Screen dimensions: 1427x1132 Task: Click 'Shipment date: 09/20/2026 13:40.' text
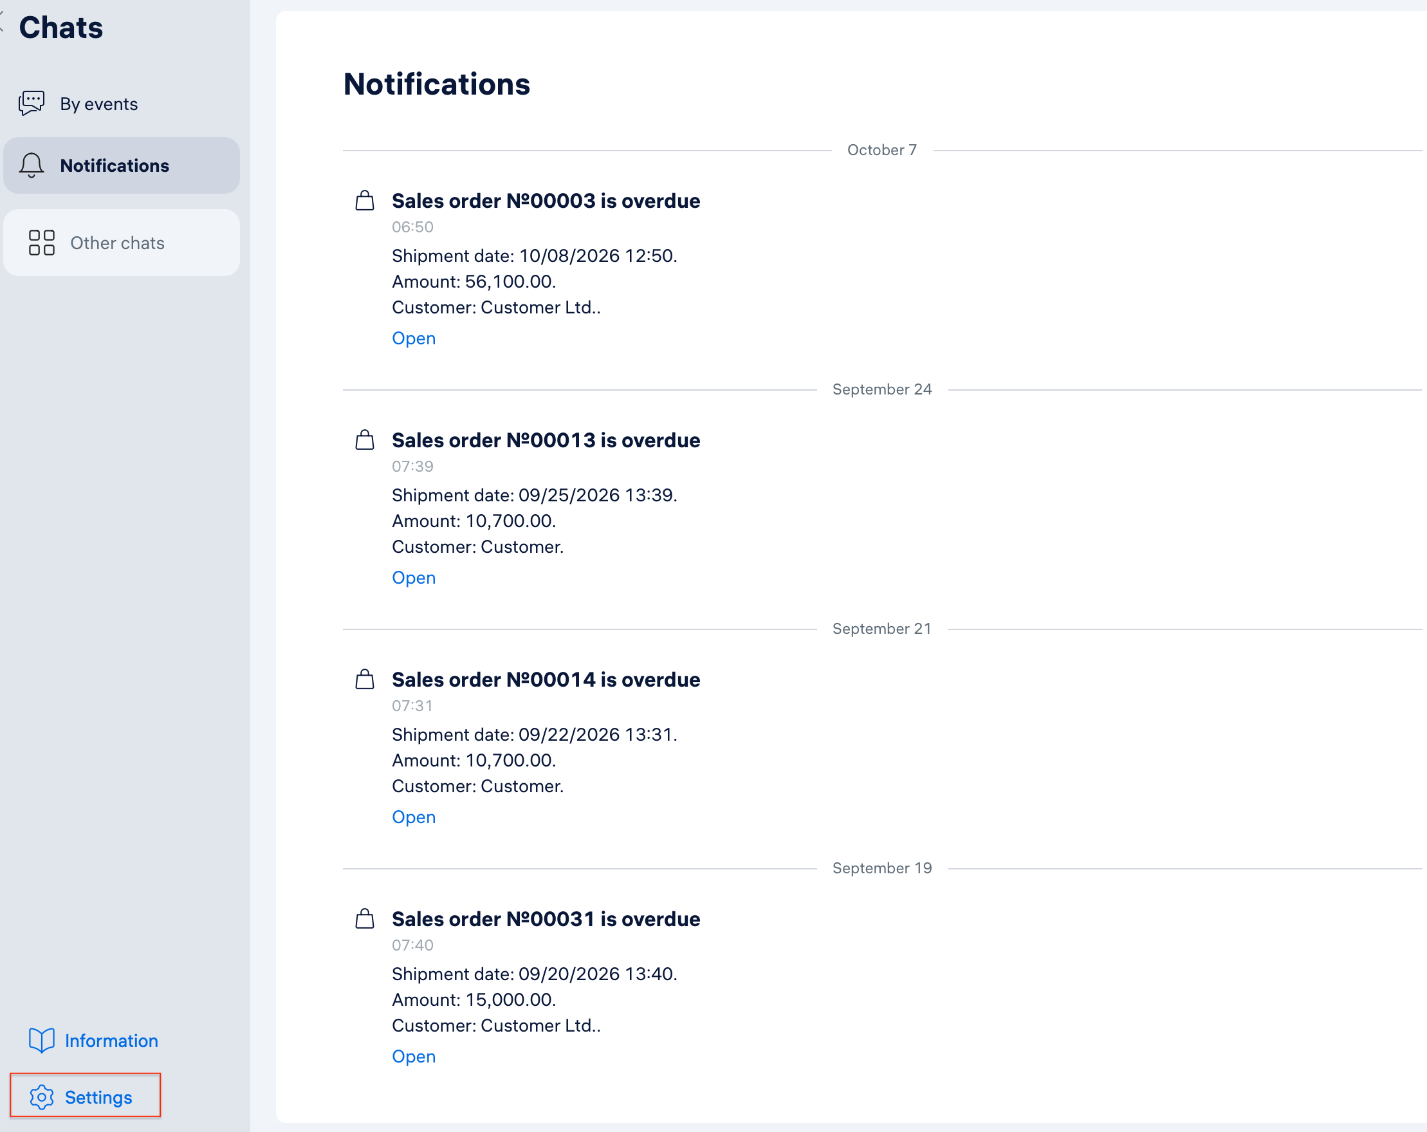click(535, 974)
